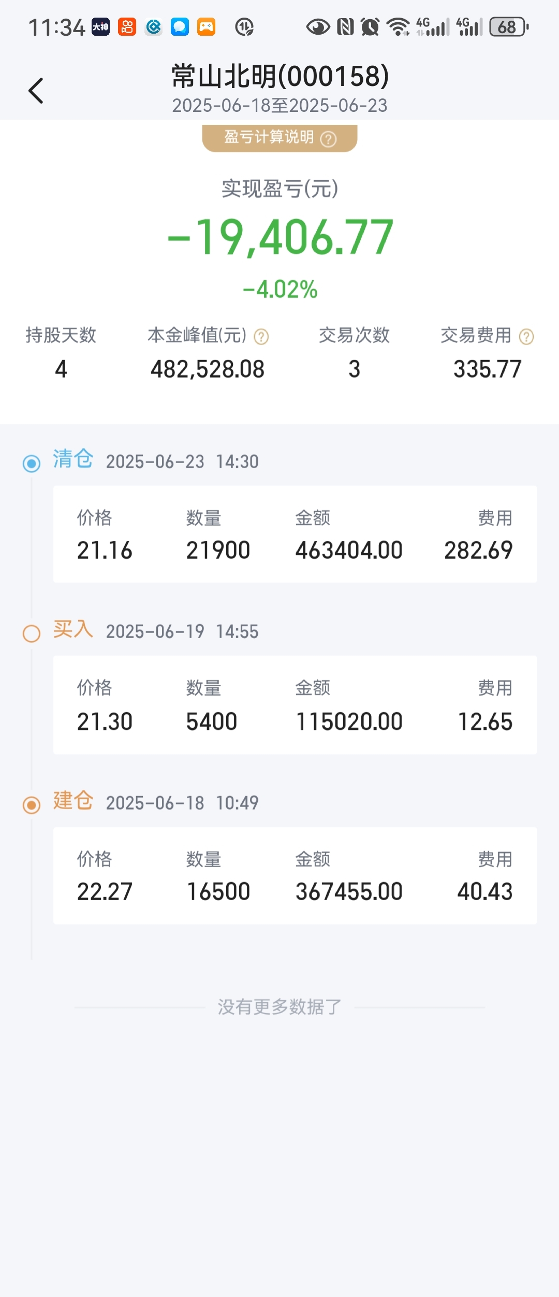
Task: Tap the 常山北明(000158) title
Action: (x=280, y=76)
